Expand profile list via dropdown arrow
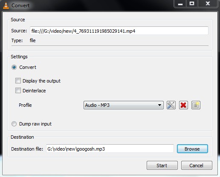 pyautogui.click(x=159, y=105)
